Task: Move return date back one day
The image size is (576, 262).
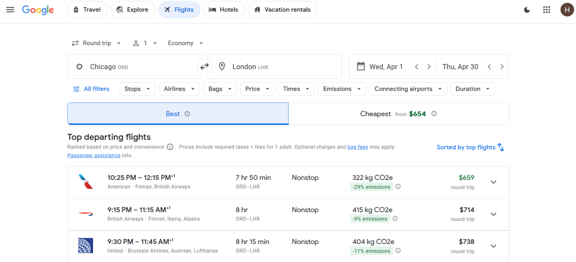Action: point(489,66)
